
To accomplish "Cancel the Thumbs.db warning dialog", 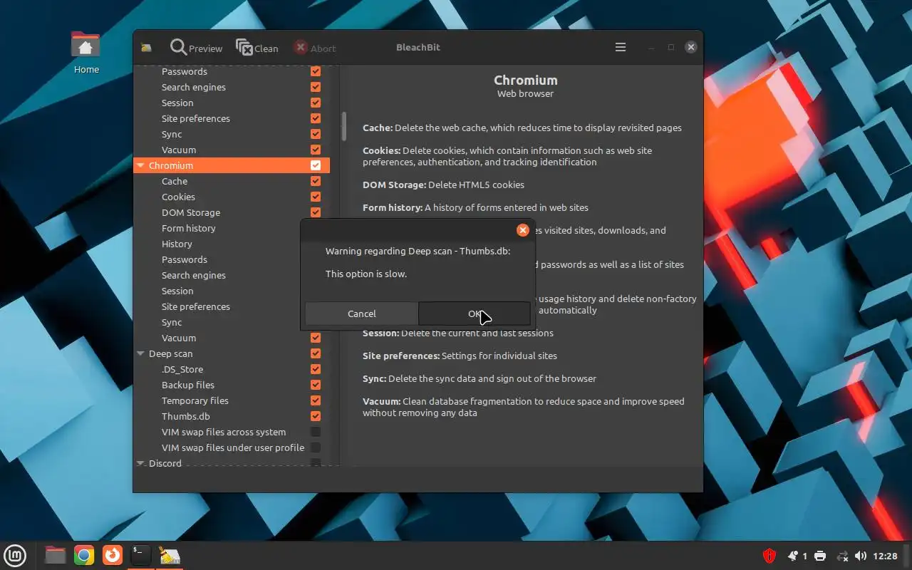I will [361, 313].
